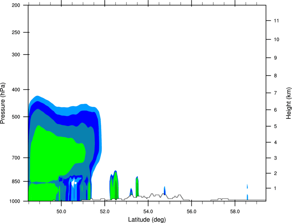
Task: Click the "Height (km)" axis title
Action: click(x=289, y=103)
